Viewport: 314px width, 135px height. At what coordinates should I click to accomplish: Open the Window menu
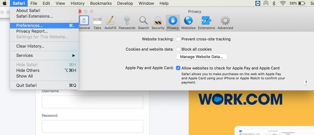point(146,3)
